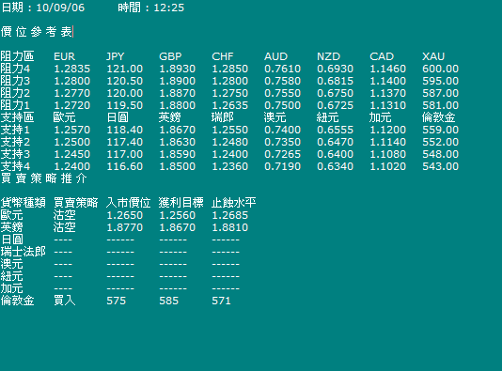Click the 支持1 row label
This screenshot has width=502, height=371.
click(15, 130)
